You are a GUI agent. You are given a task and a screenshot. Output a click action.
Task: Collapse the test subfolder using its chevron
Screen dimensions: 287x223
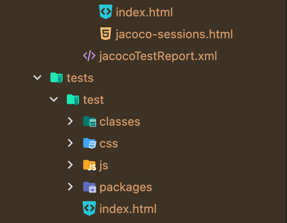pos(54,99)
